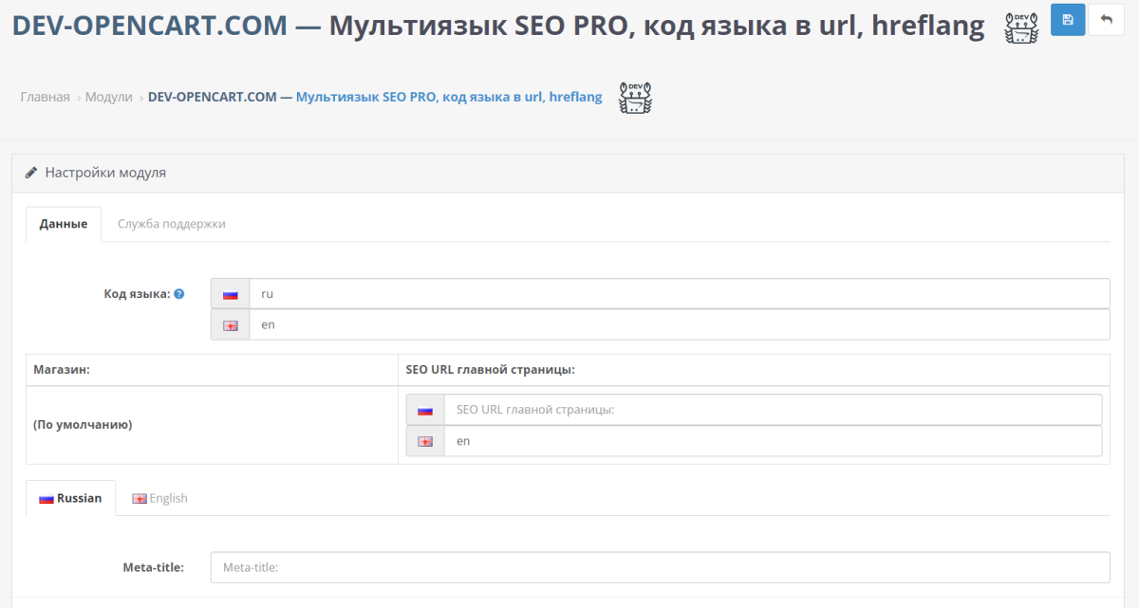Focus the language code field containing ru
This screenshot has height=609, width=1139.
click(679, 294)
